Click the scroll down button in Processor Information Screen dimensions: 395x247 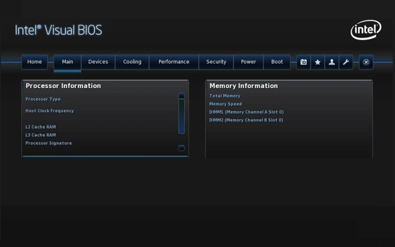pos(181,148)
